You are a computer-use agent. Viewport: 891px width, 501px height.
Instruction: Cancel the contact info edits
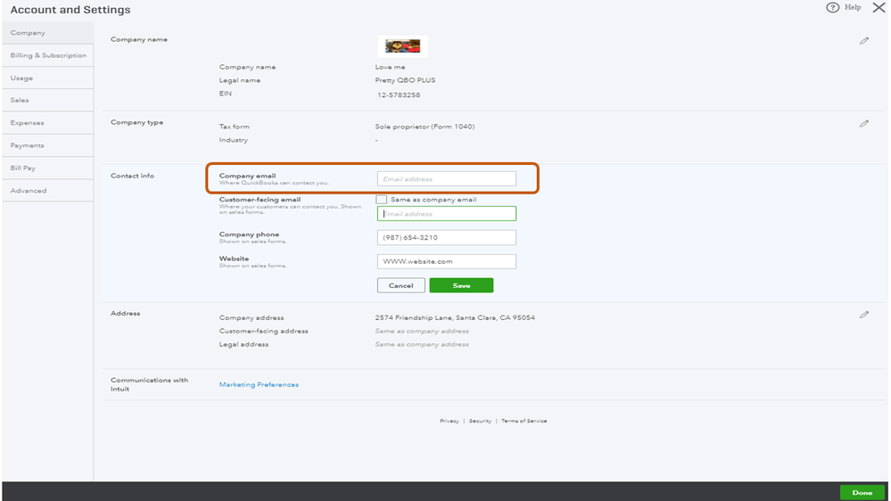tap(400, 286)
